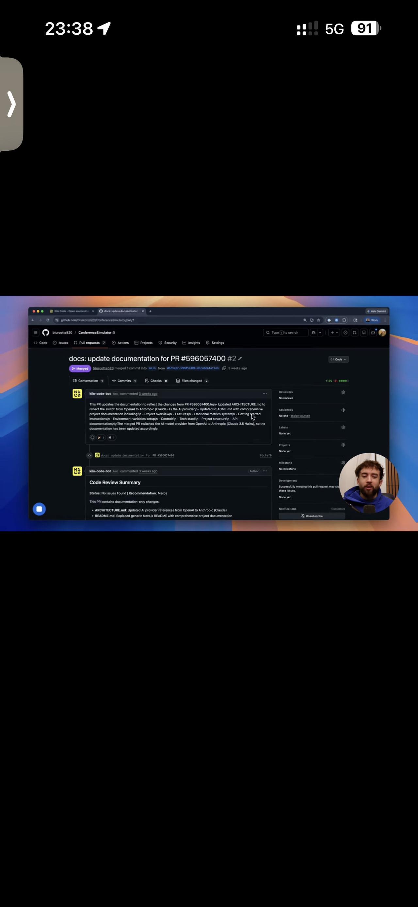Open Chrome three-dot menu
The image size is (418, 907).
[385, 320]
